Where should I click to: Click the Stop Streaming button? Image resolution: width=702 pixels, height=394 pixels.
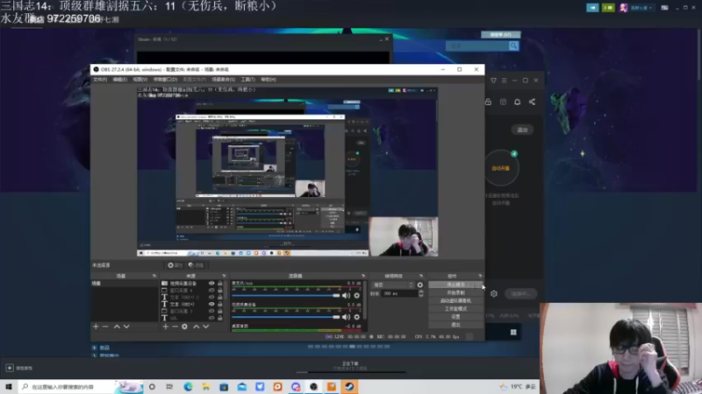(x=455, y=285)
